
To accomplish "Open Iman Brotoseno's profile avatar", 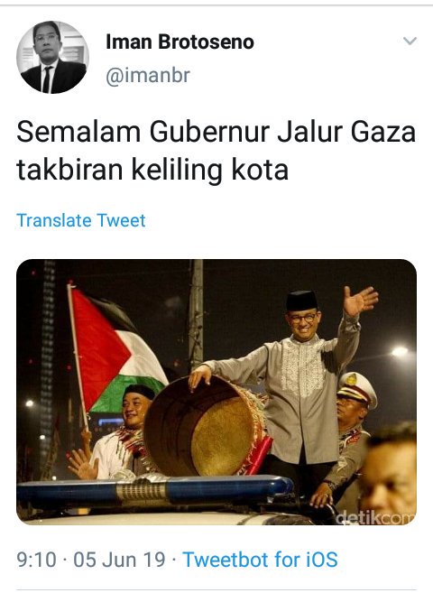I will pos(52,57).
